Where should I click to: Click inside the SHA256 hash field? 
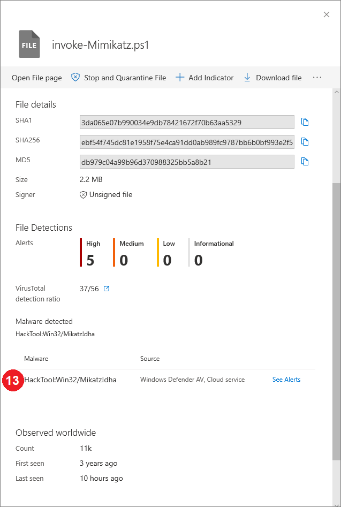coord(187,142)
